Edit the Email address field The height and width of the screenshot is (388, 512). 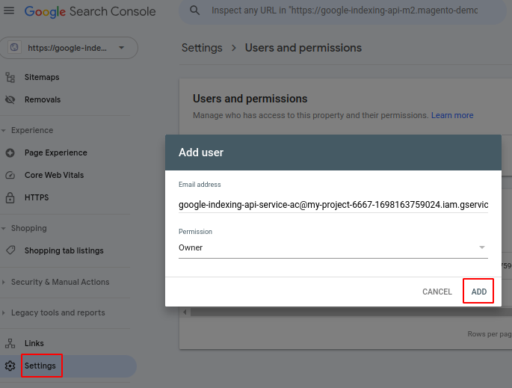[333, 205]
